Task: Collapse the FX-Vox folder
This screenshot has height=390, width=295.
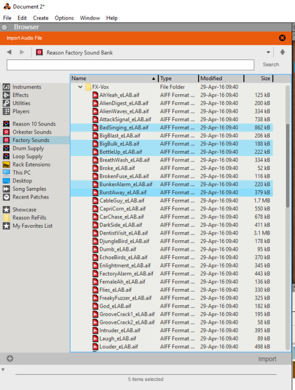Action: (x=80, y=87)
